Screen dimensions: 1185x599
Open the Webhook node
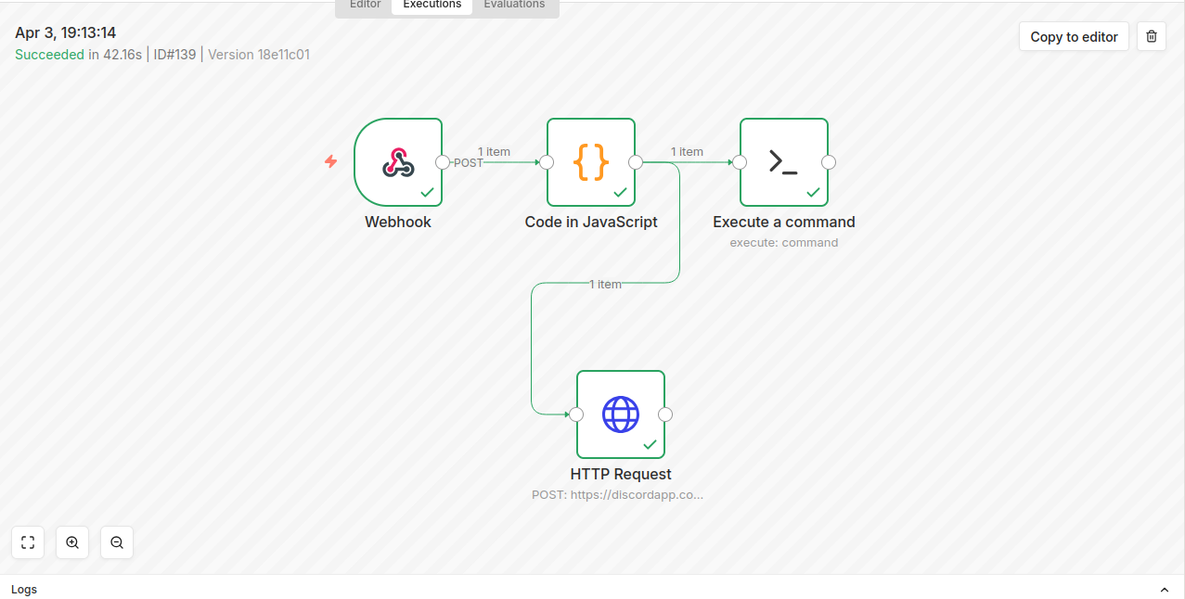click(x=398, y=162)
